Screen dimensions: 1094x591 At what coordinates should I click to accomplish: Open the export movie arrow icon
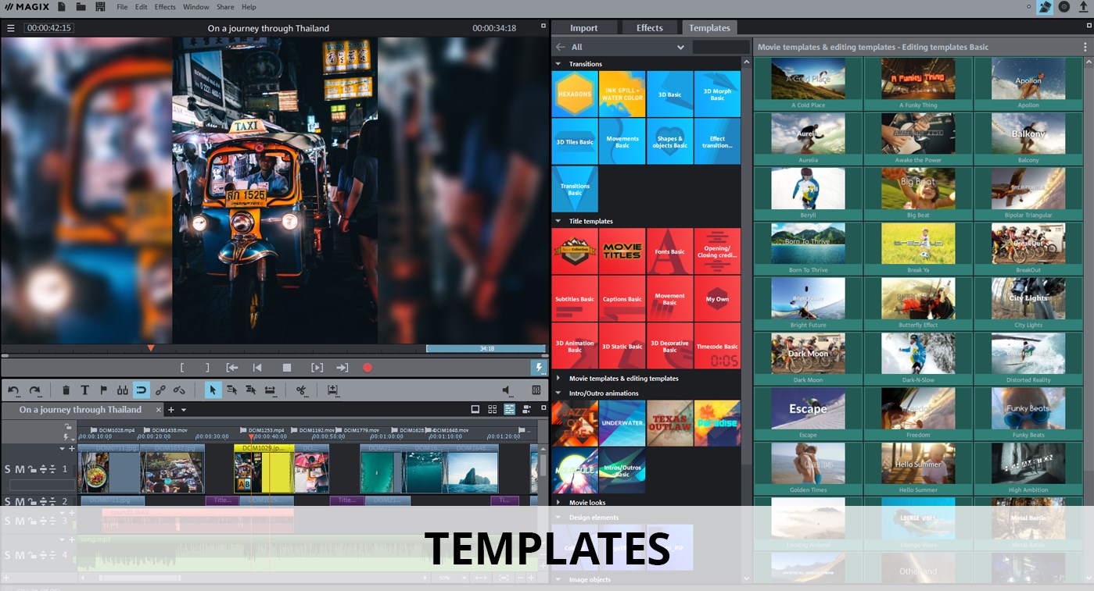(1084, 7)
